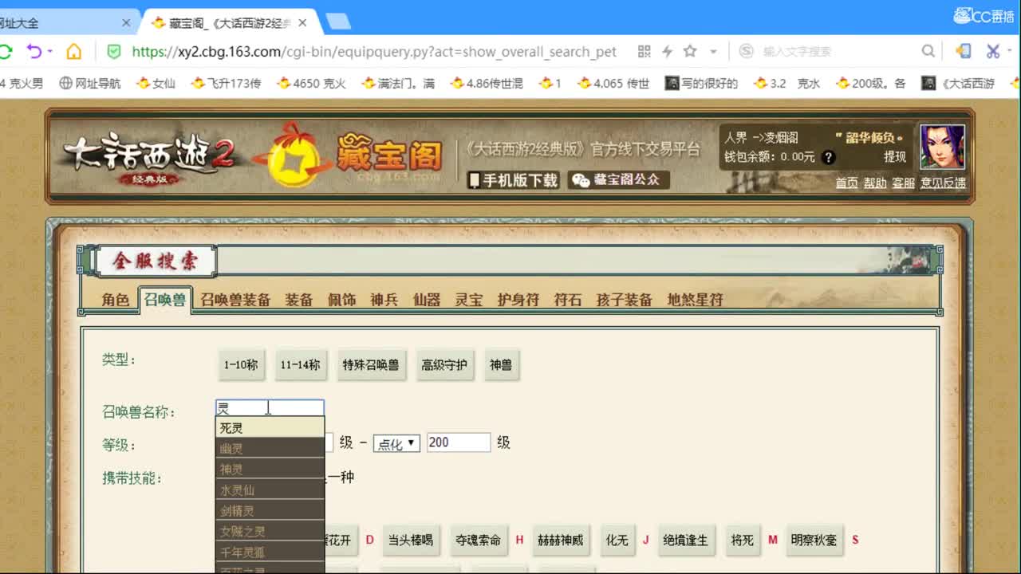Choose 死灵 from the suggestion list
The height and width of the screenshot is (574, 1021).
coord(270,428)
